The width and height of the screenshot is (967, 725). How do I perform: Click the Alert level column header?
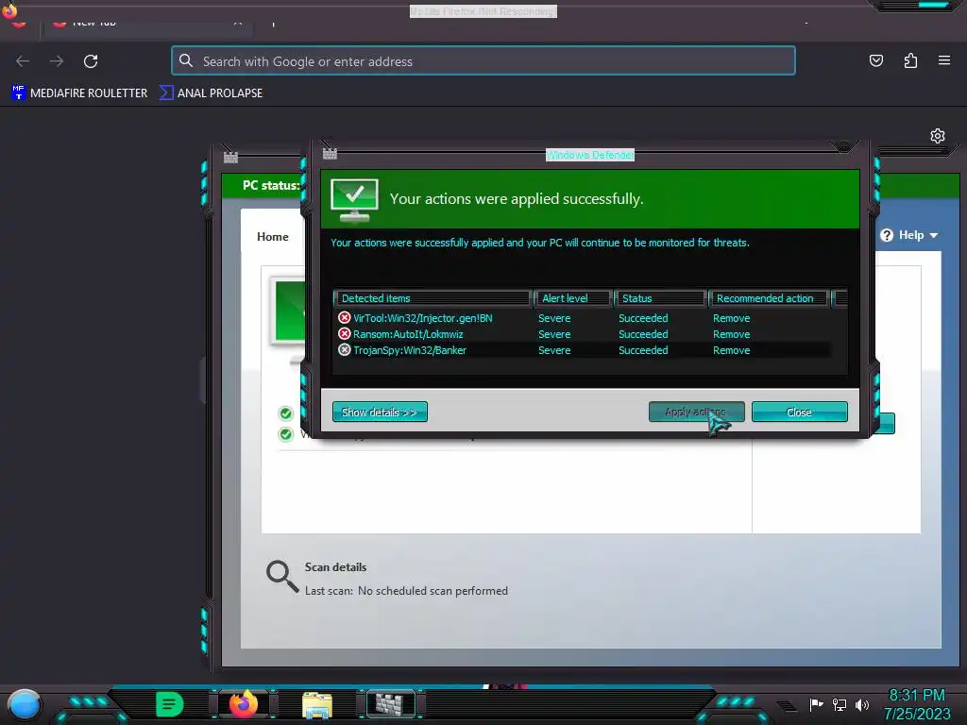[573, 298]
